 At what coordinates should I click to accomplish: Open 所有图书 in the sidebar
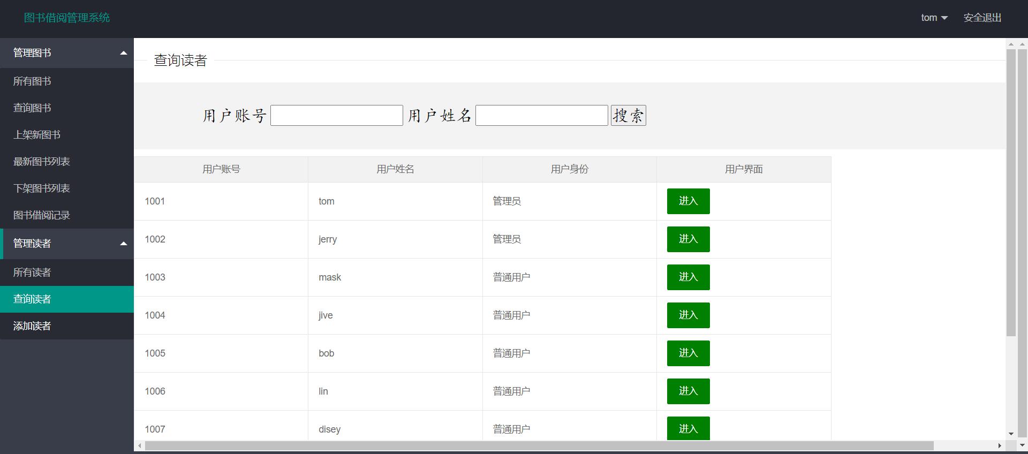pos(66,81)
